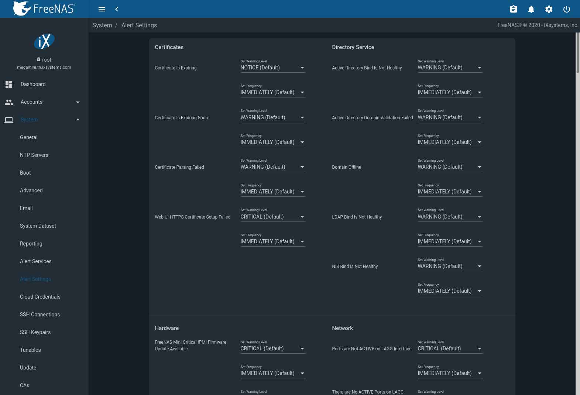Open the NTP Servers page
Image resolution: width=580 pixels, height=395 pixels.
coord(34,155)
